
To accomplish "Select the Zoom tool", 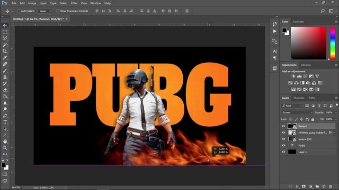I will (5, 148).
